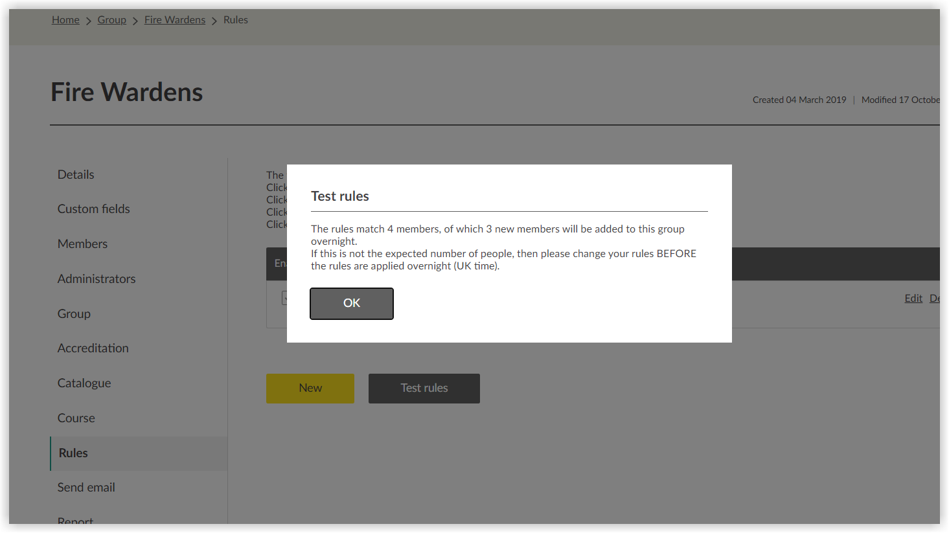Go to Fire Wardens via breadcrumb
This screenshot has height=533, width=949.
175,19
